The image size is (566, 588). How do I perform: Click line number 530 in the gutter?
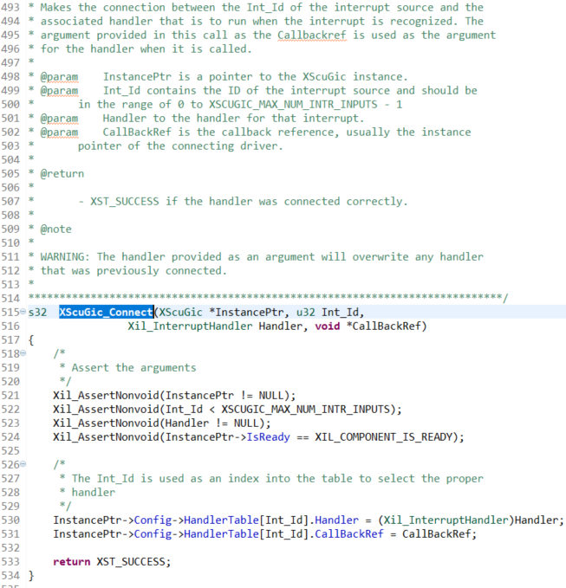coord(10,520)
